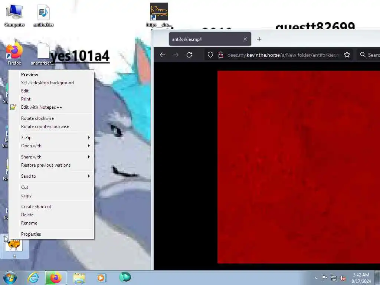380x285 pixels.
Task: Click the Firefox search box
Action: pos(368,55)
